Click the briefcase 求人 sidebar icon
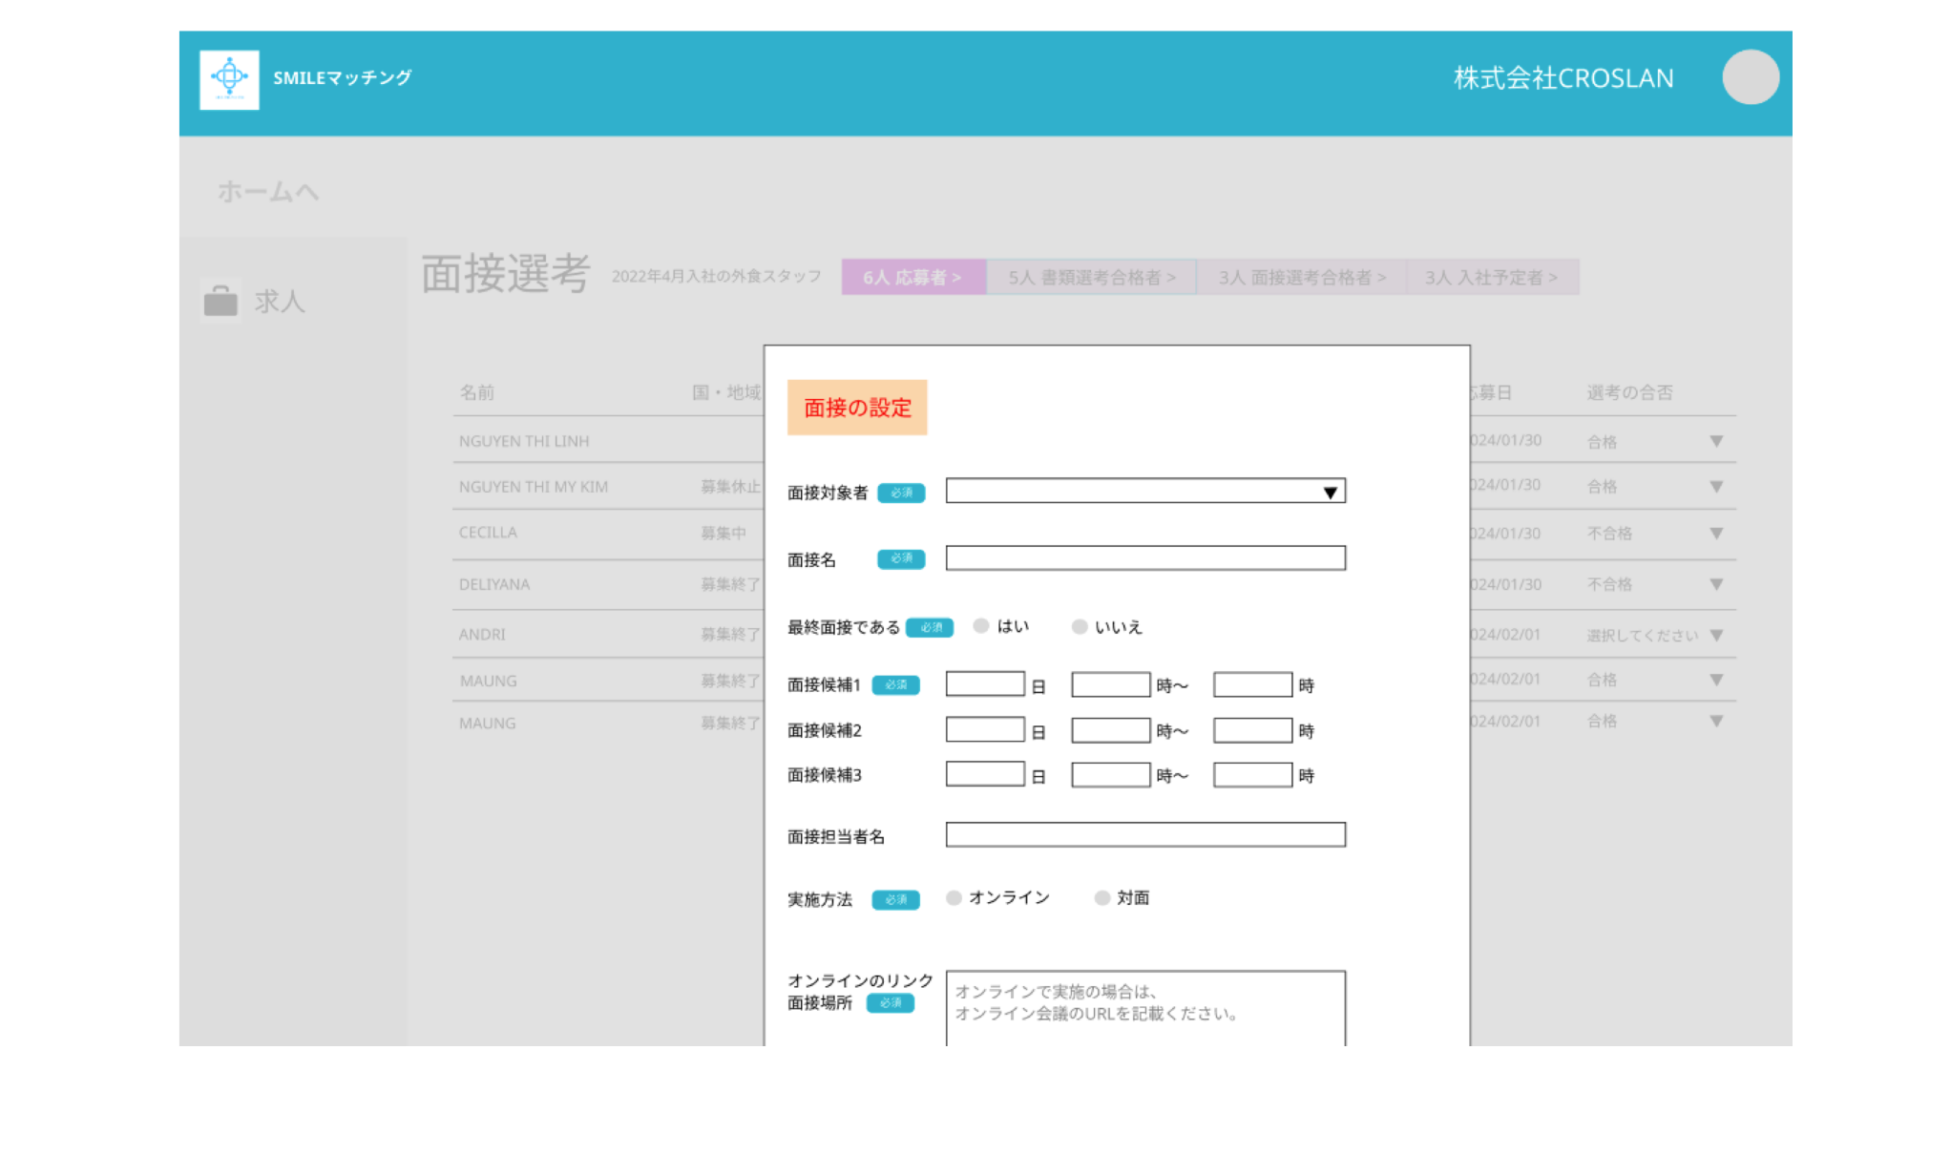Viewport: 1951px width, 1155px height. point(220,301)
